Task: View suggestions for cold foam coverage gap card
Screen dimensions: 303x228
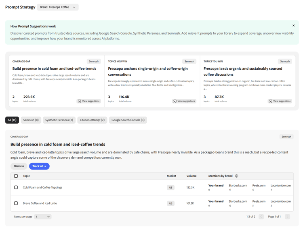Action: [x=89, y=101]
